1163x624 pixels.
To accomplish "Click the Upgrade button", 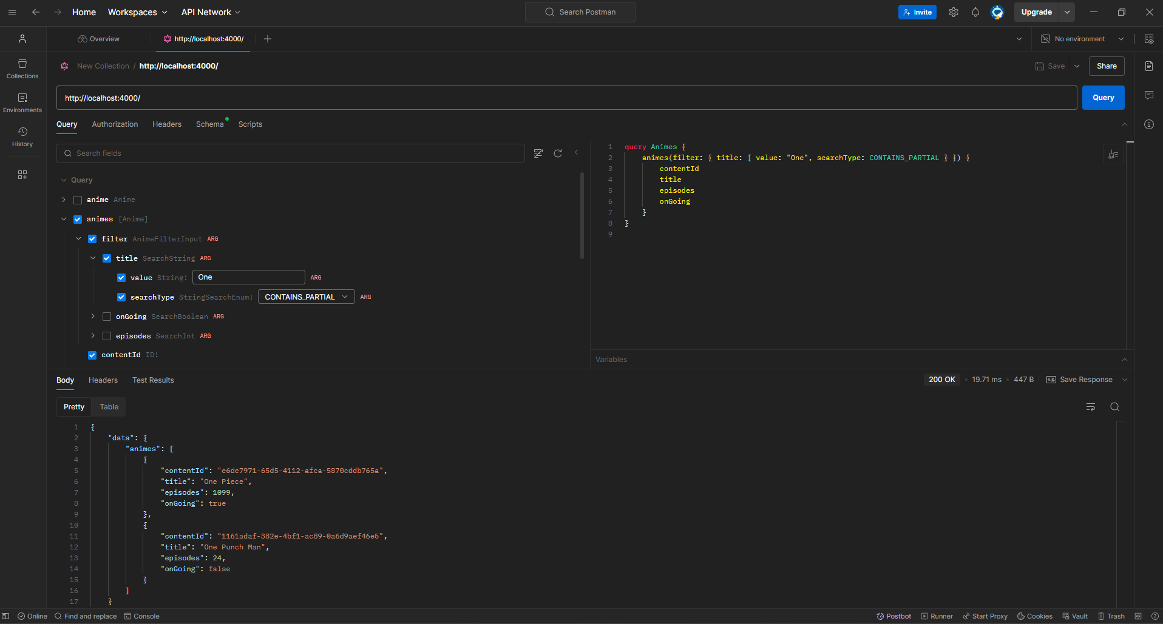I will (1037, 12).
